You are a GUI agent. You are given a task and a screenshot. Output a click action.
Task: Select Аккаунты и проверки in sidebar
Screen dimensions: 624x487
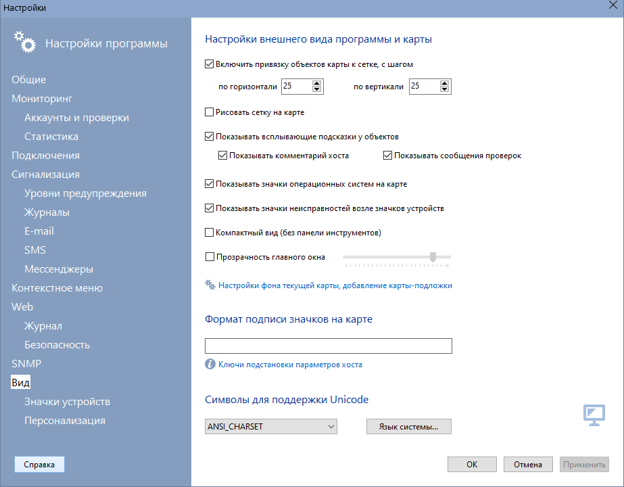[77, 118]
